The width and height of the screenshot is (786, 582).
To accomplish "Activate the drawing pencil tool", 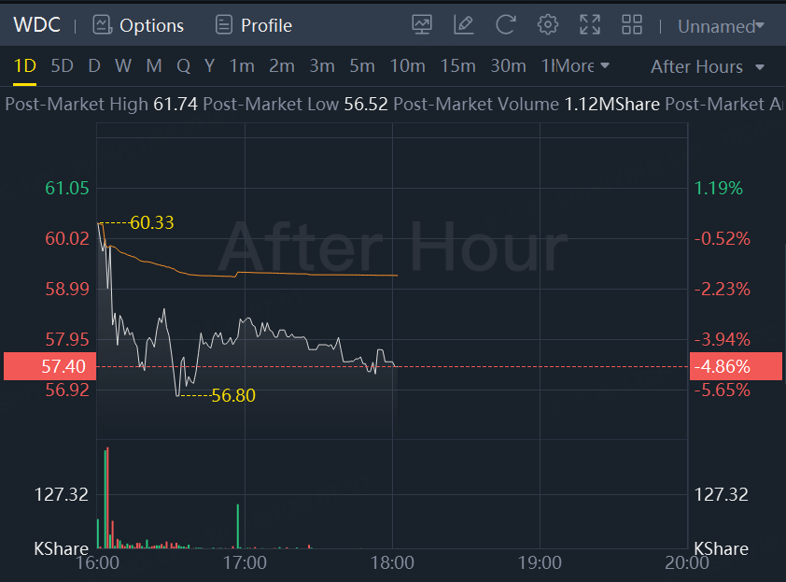I will tap(464, 25).
